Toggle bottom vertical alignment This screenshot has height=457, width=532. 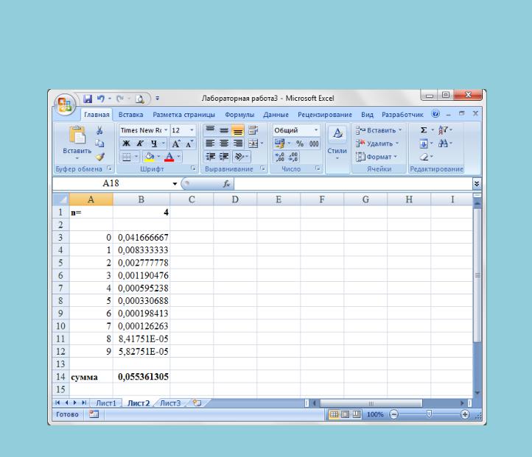pyautogui.click(x=238, y=130)
